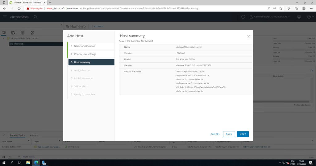The image size is (316, 166).
Task: Select the Storage inventory icon
Action: (23, 32)
